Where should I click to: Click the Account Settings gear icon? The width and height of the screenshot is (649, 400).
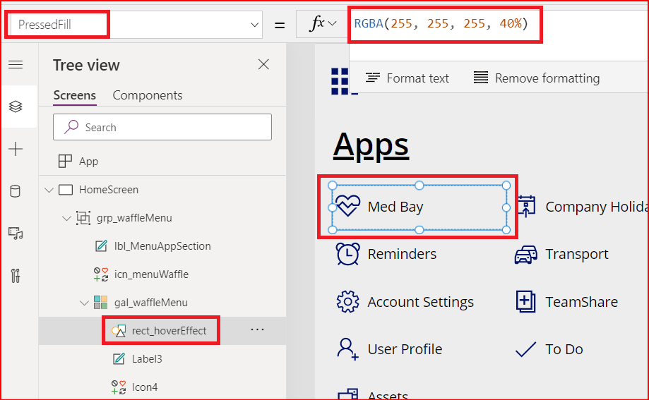click(347, 302)
